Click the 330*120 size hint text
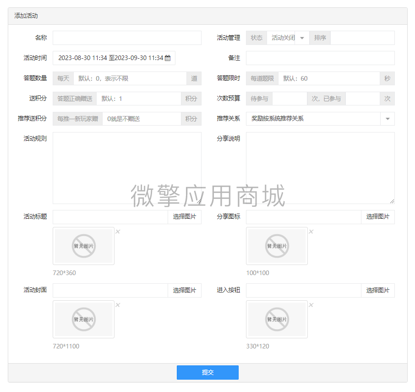 click(x=257, y=346)
